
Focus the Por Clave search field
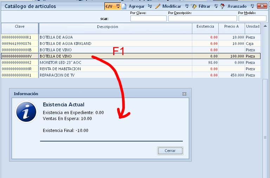pos(148,19)
